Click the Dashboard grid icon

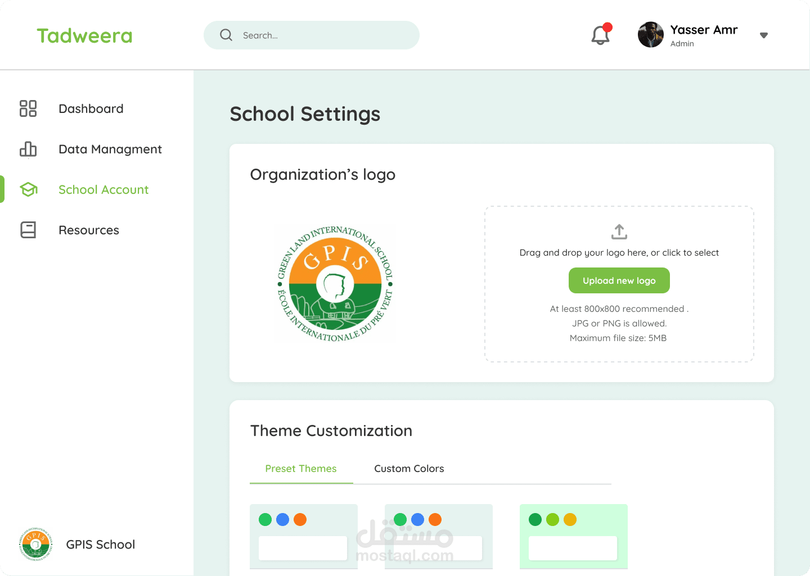tap(28, 108)
